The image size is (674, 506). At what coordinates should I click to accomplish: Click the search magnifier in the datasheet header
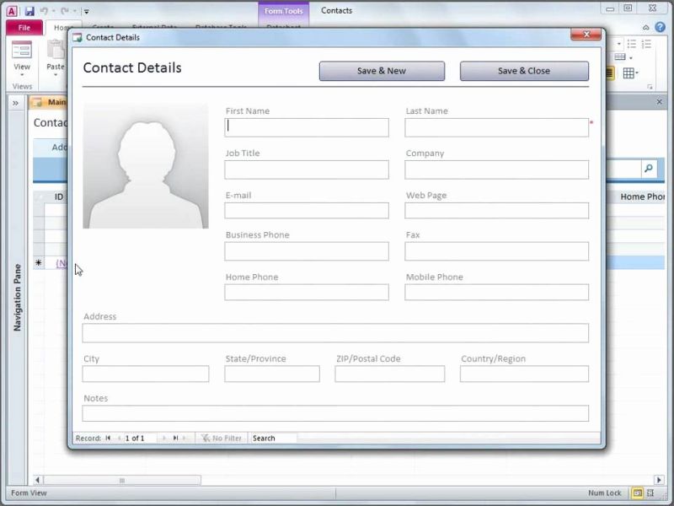pyautogui.click(x=648, y=168)
